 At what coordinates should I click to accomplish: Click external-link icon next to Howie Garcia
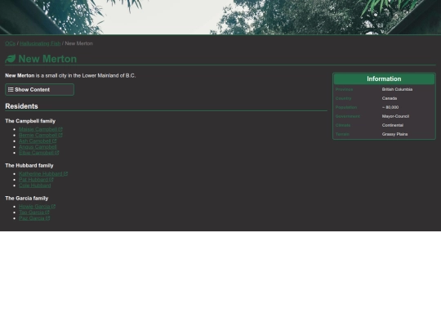53,206
